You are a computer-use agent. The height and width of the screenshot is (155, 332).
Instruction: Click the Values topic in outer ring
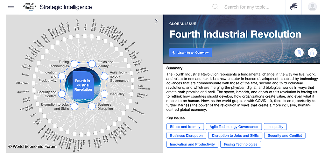[85, 27]
